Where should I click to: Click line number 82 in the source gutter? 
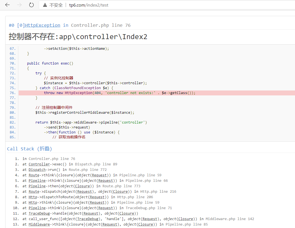13,122
